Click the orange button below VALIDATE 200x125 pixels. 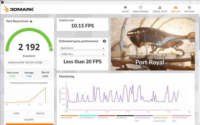pos(30,124)
